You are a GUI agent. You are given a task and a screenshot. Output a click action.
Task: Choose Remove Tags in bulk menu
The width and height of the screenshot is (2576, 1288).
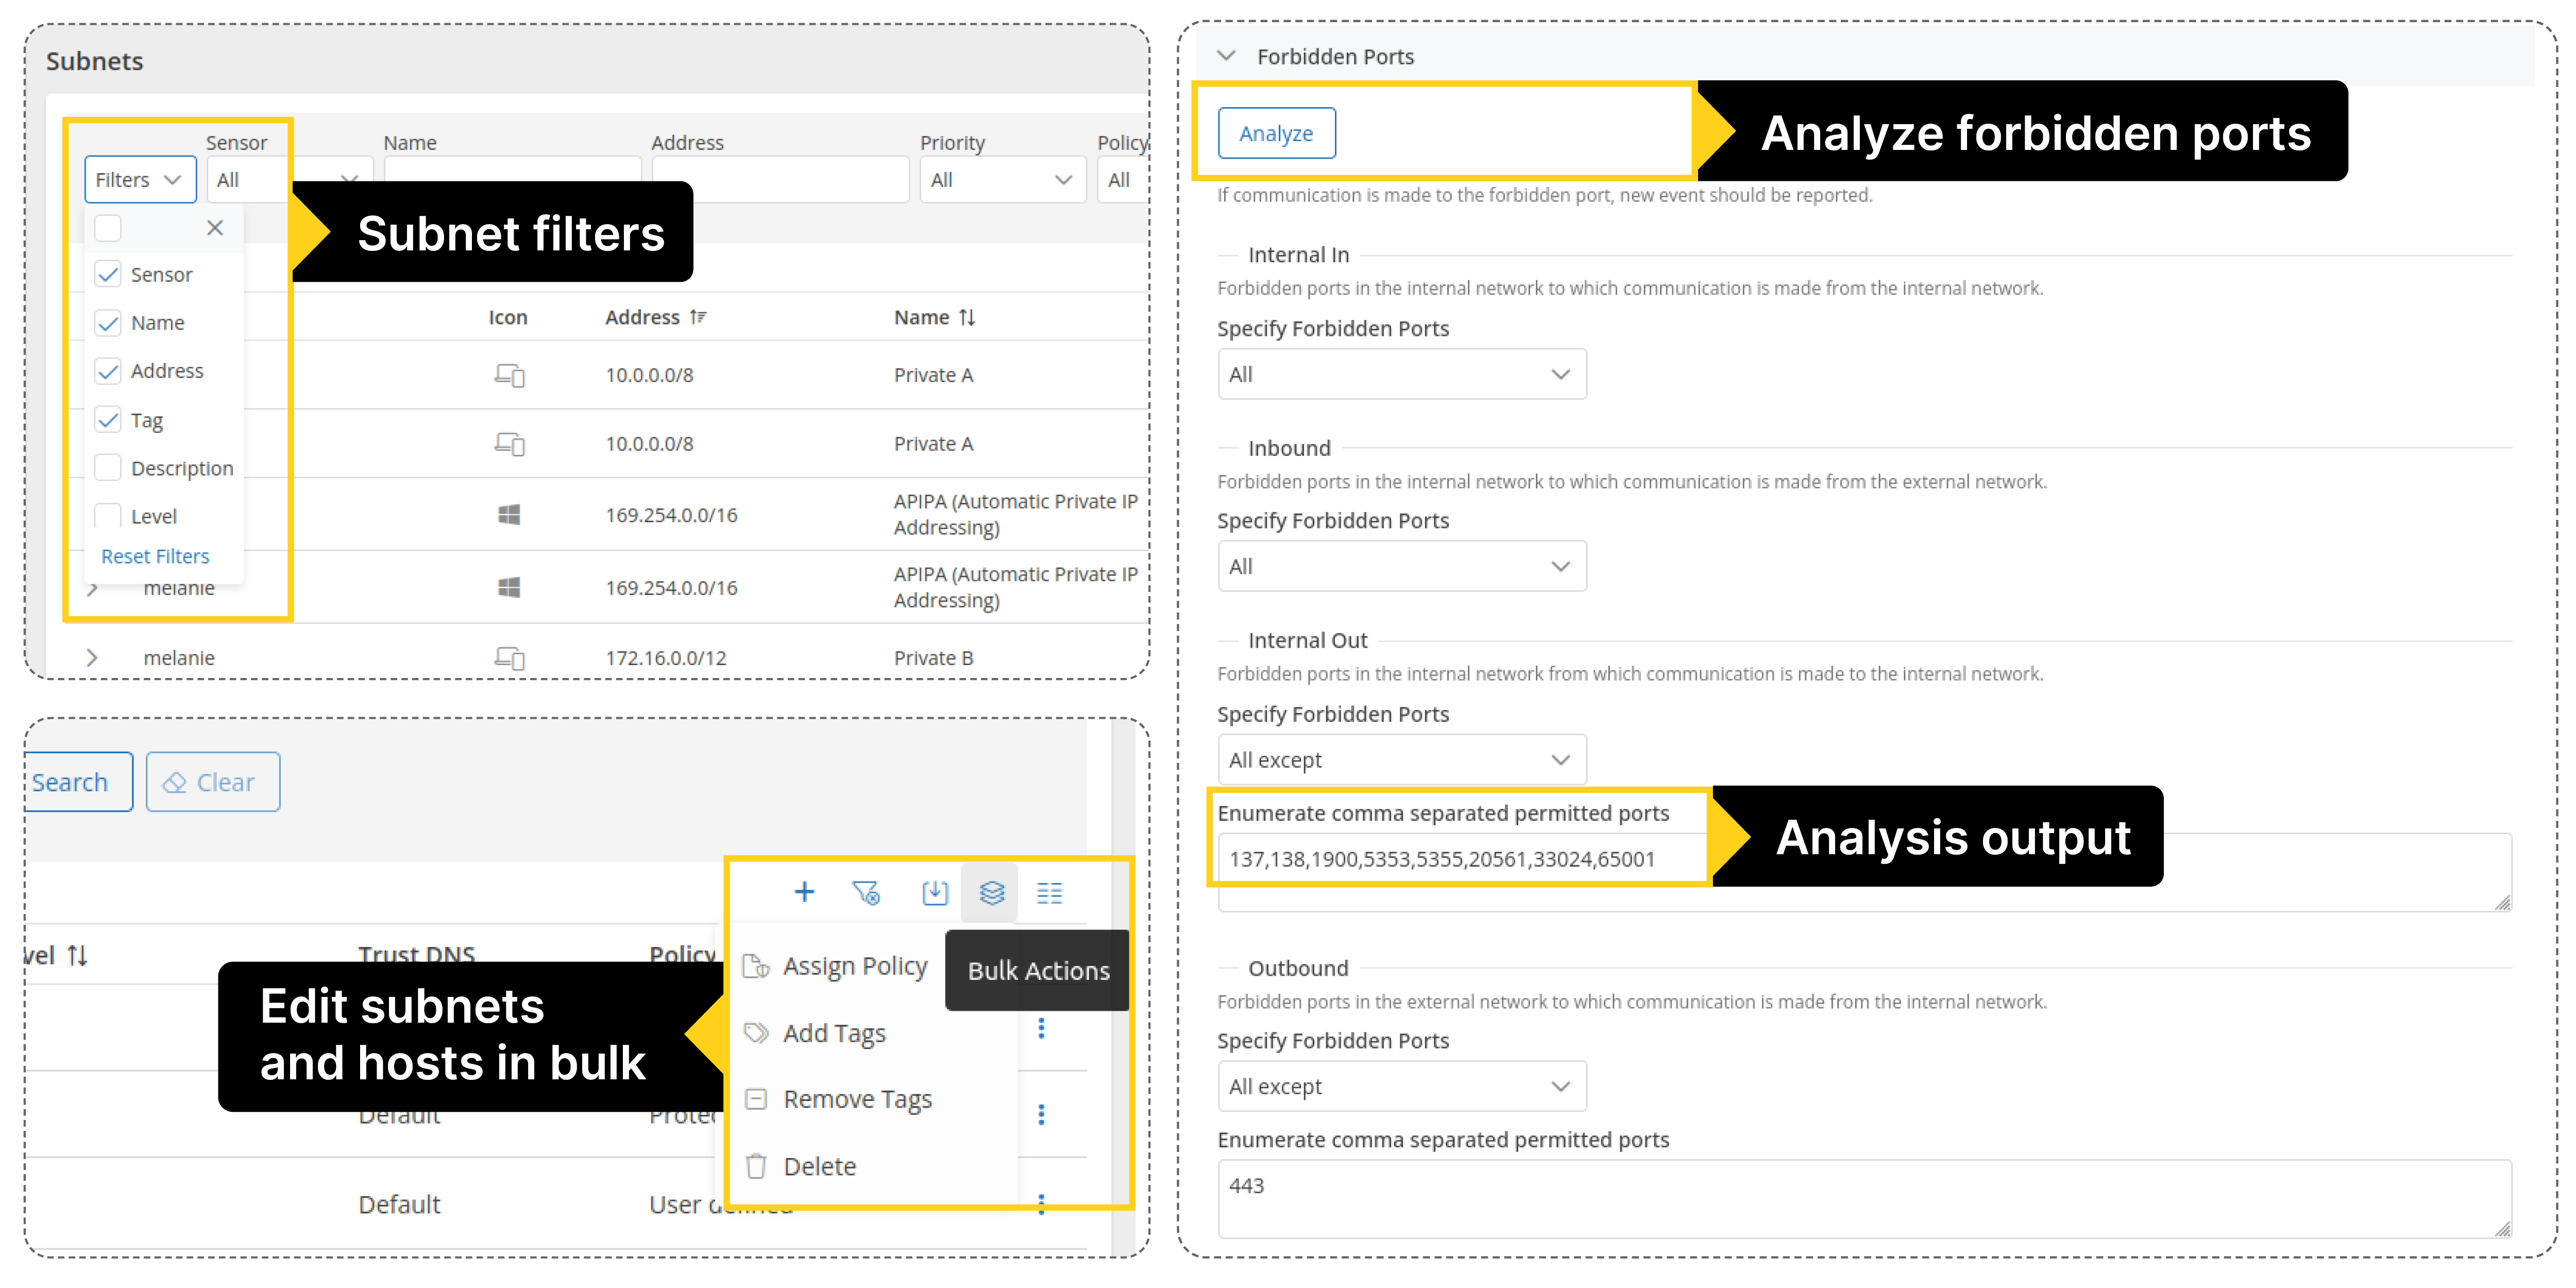pyautogui.click(x=857, y=1099)
